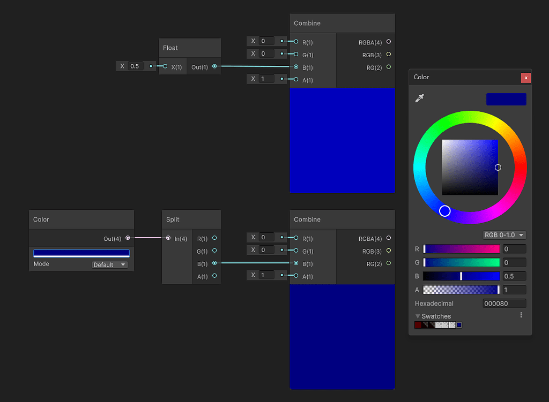Select the connected B(1) input on top Combine node

[296, 67]
